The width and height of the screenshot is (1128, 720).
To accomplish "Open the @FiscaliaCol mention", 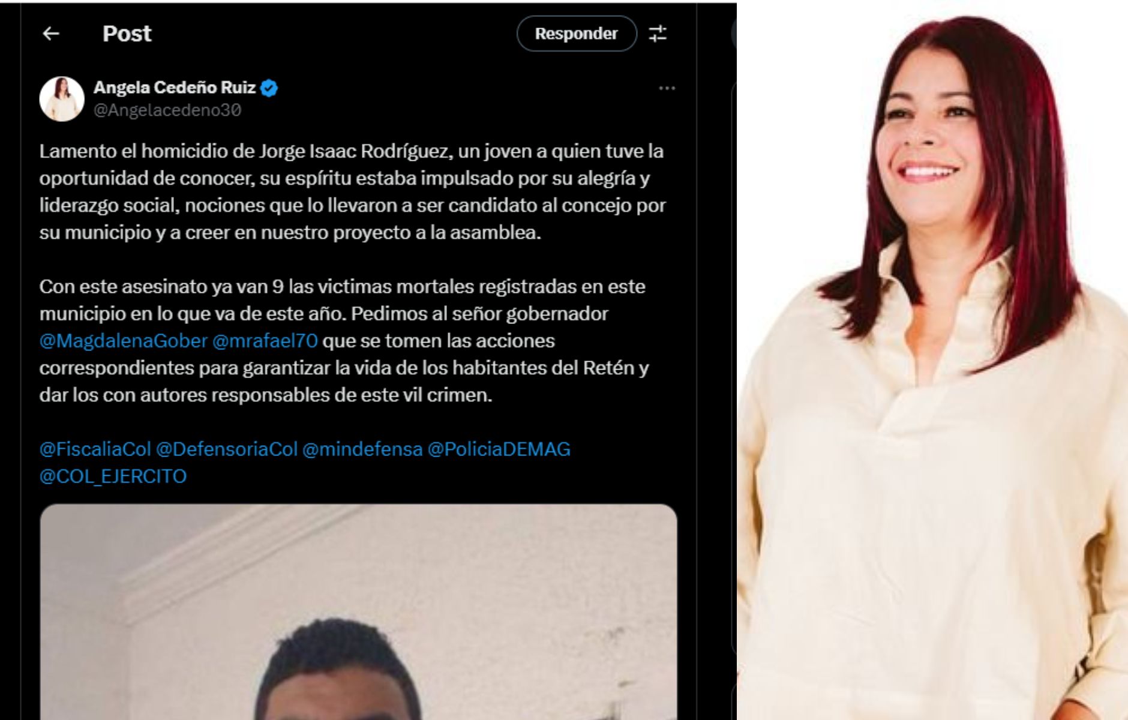I will tap(95, 449).
